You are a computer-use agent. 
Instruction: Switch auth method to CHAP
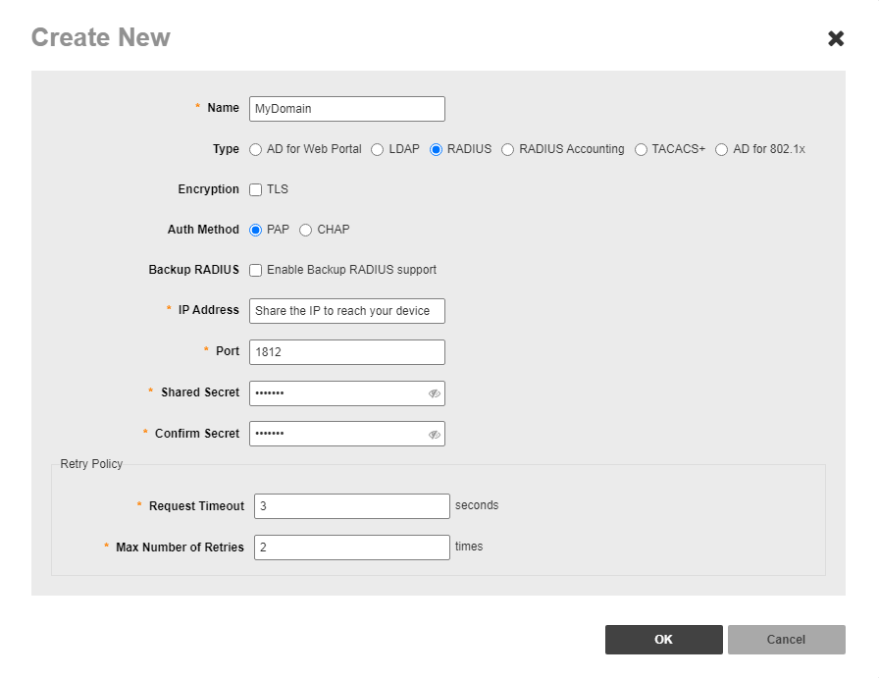point(305,231)
